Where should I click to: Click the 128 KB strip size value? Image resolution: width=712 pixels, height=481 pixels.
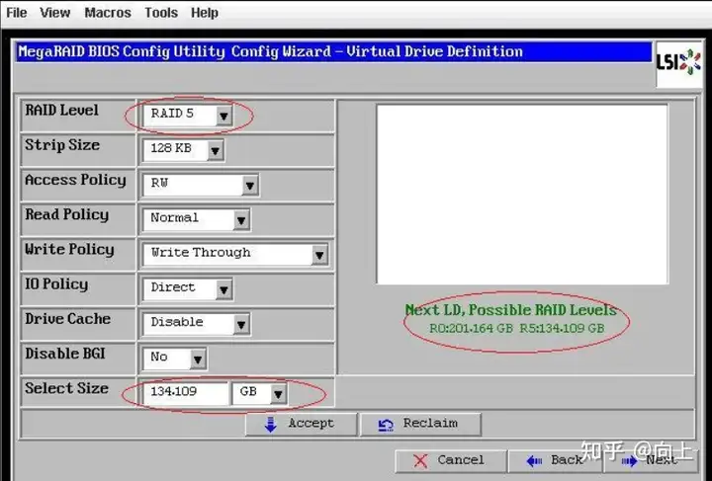(171, 148)
